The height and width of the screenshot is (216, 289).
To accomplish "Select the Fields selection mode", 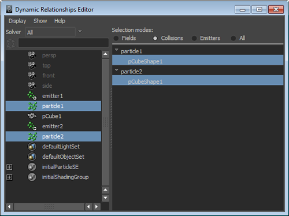I will tap(116, 38).
